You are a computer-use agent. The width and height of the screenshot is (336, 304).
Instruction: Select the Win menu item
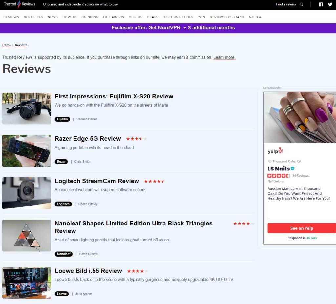[201, 17]
